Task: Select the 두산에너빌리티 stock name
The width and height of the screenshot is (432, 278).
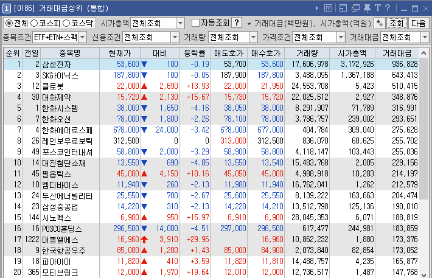Action: pos(67,196)
